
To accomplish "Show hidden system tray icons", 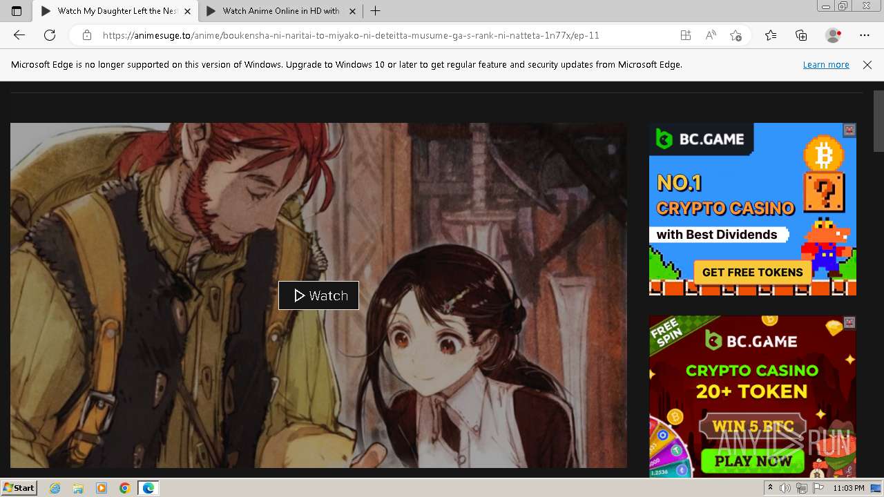I will coord(770,488).
